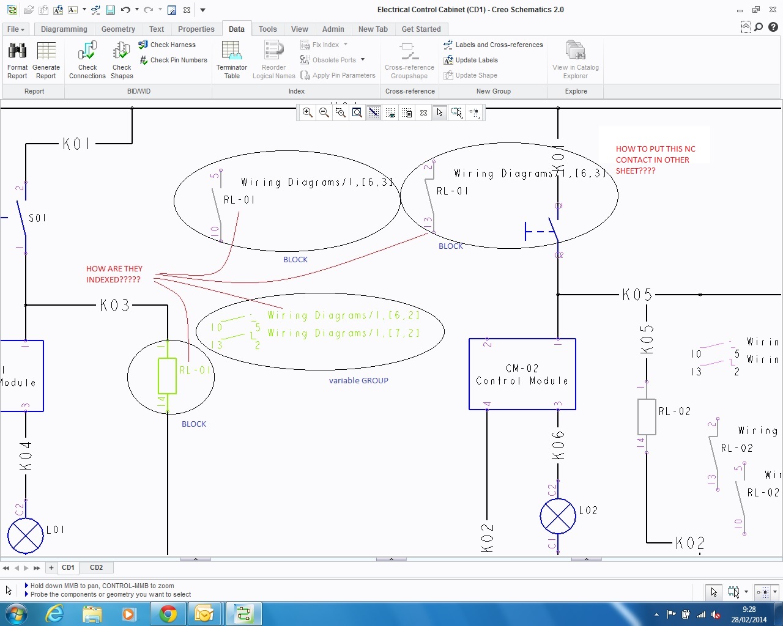The width and height of the screenshot is (783, 626).
Task: Click Generate Report in the Report group
Action: (x=46, y=58)
